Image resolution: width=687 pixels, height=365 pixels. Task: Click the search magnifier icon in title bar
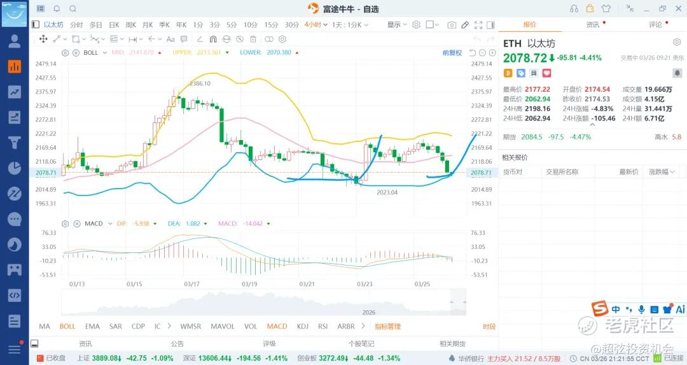(73, 9)
